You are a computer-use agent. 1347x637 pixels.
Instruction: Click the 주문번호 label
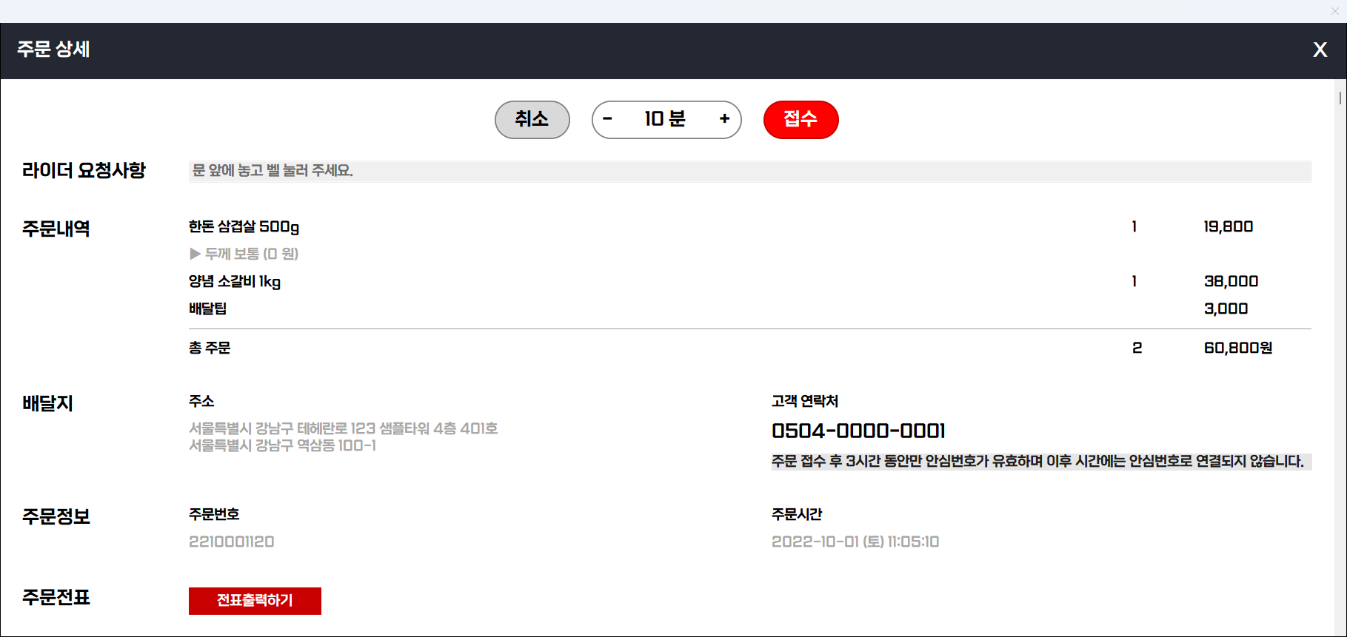pos(214,514)
